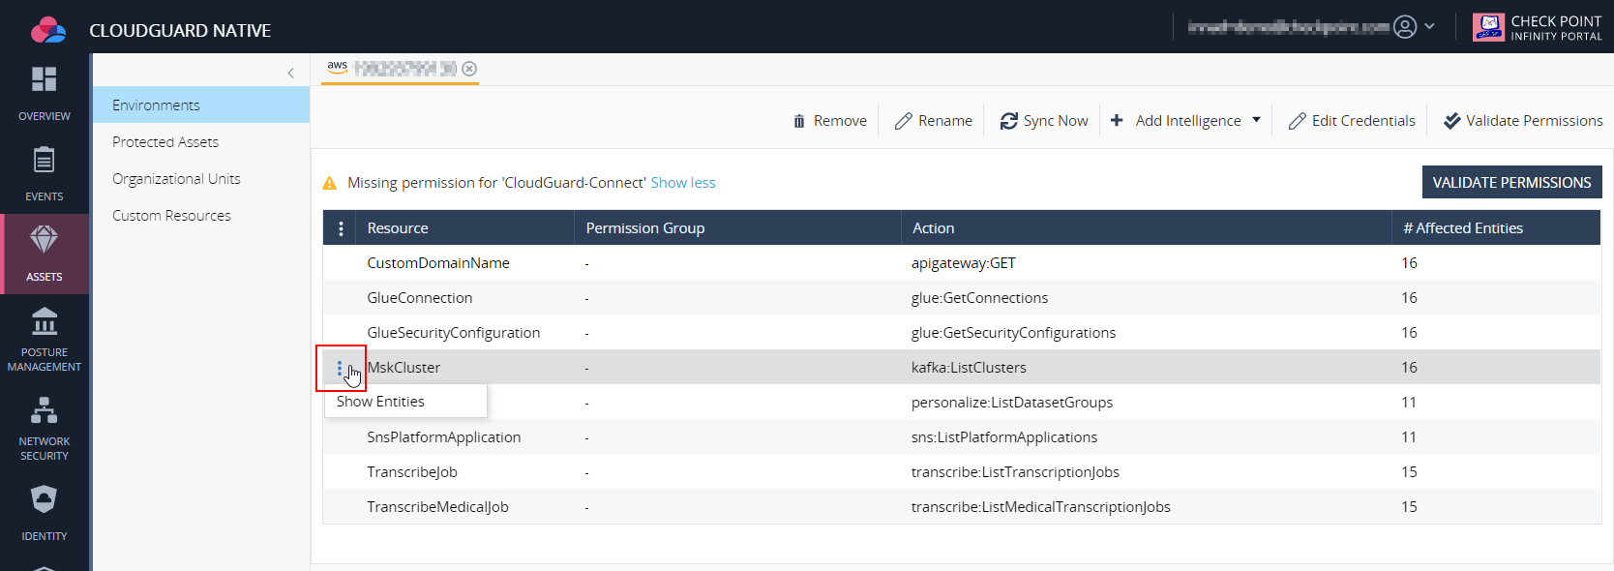
Task: Open Custom Resources menu item
Action: click(201, 216)
